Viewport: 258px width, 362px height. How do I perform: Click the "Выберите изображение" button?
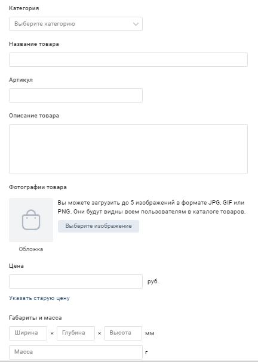(99, 226)
